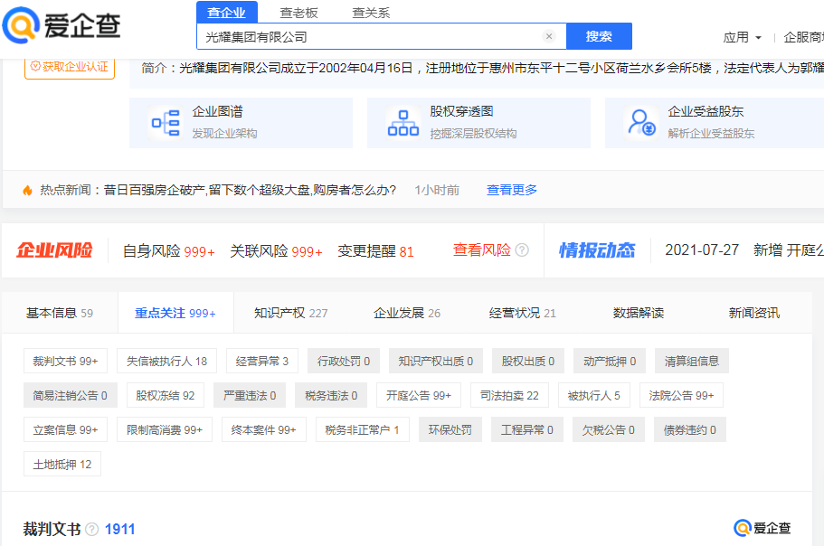Image resolution: width=824 pixels, height=546 pixels.
Task: Click the 企业图谱 structure icon
Action: click(166, 123)
